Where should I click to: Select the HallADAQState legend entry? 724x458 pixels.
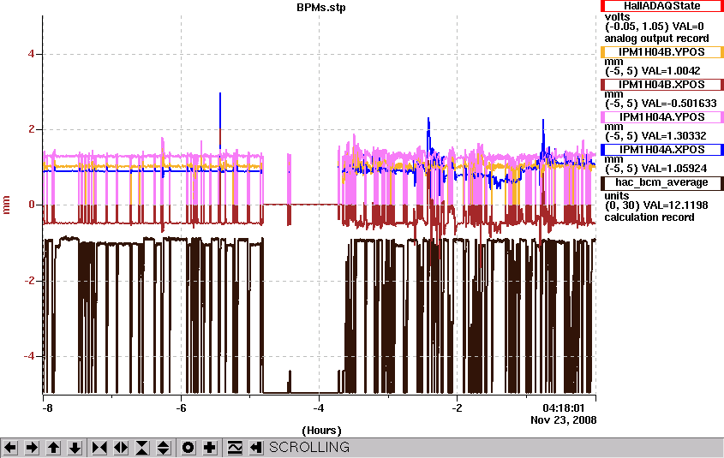(661, 6)
